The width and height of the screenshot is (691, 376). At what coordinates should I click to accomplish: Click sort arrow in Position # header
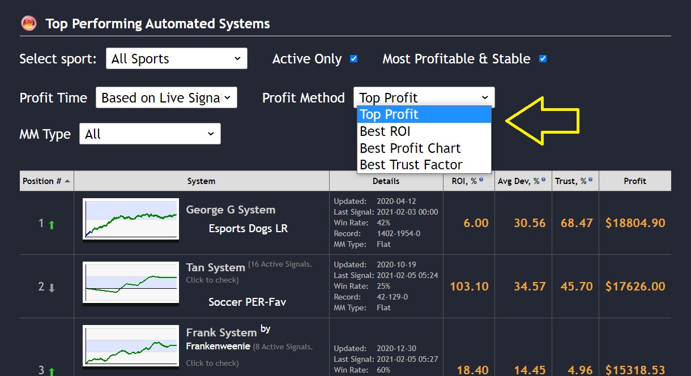coord(68,181)
